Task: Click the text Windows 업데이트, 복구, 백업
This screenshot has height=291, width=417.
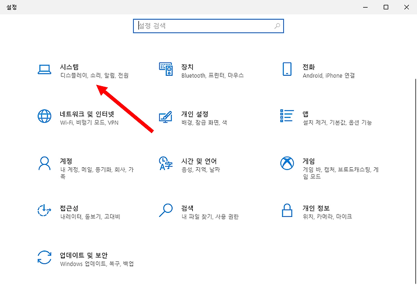Action: [97, 264]
